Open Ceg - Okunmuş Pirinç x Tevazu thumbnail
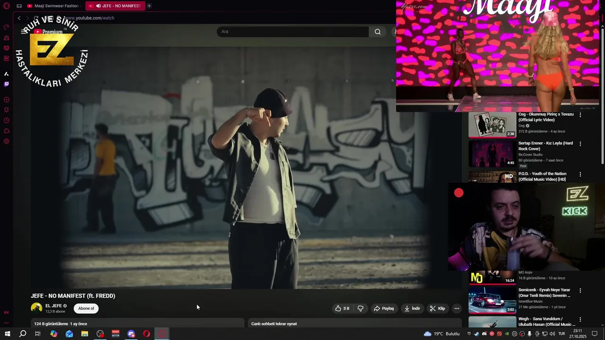Screen dimensions: 605x340 point(492,125)
